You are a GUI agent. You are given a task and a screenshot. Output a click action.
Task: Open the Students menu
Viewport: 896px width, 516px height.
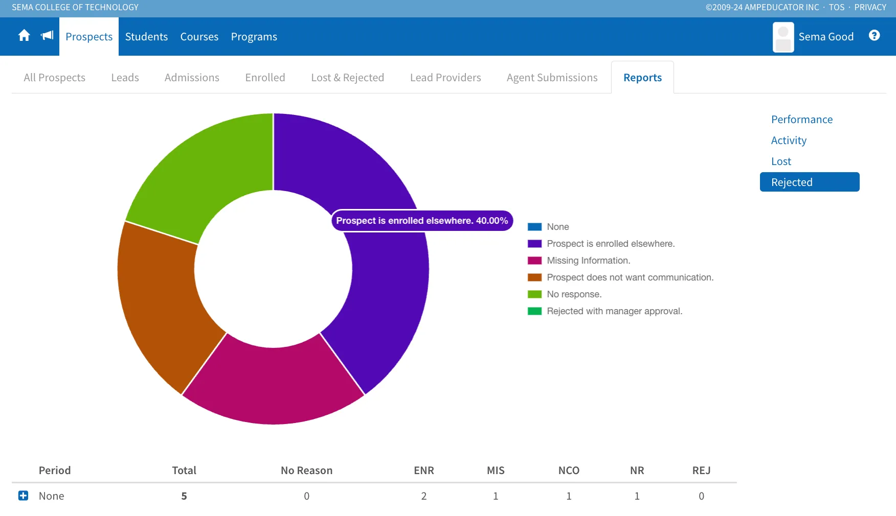(146, 37)
